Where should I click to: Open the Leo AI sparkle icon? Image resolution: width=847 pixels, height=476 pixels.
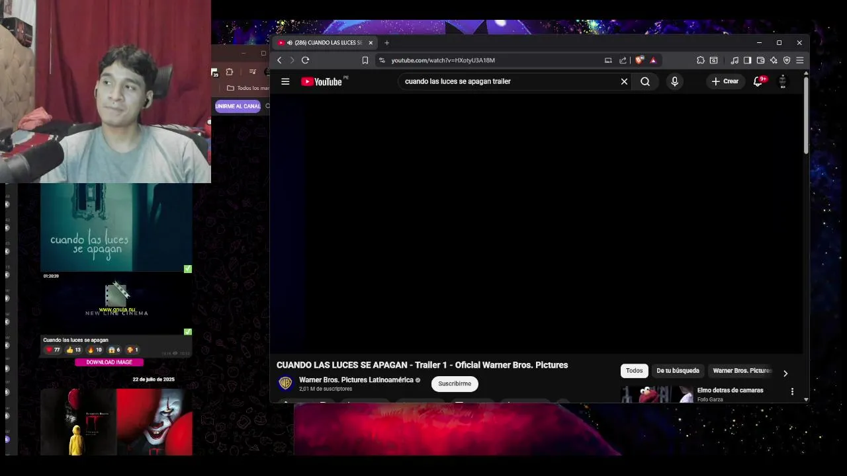[774, 60]
